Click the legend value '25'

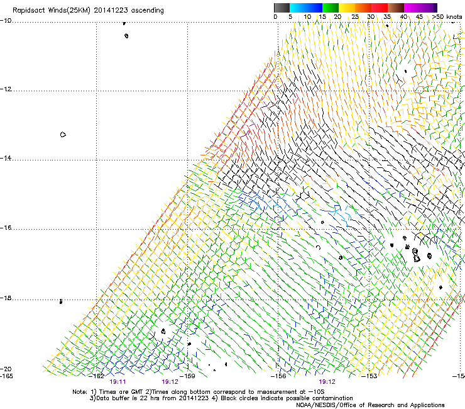click(x=354, y=17)
